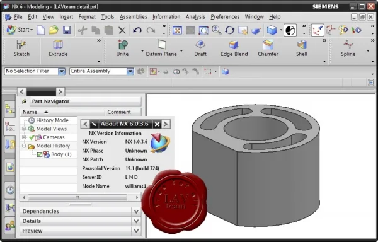Save the part with floppy disk icon
The height and width of the screenshot is (242, 378).
tap(67, 30)
